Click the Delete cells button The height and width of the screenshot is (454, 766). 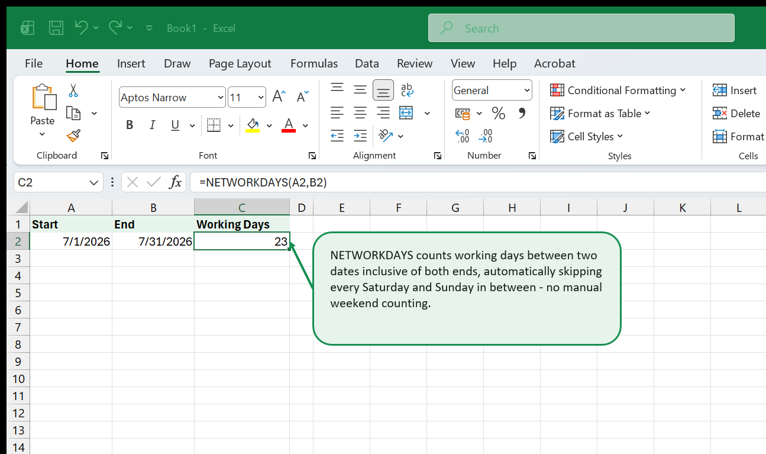tap(736, 113)
